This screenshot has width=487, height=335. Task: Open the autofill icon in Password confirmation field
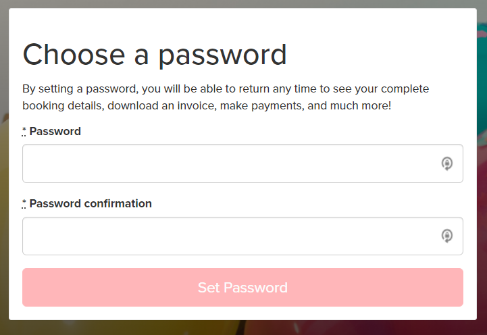(447, 236)
